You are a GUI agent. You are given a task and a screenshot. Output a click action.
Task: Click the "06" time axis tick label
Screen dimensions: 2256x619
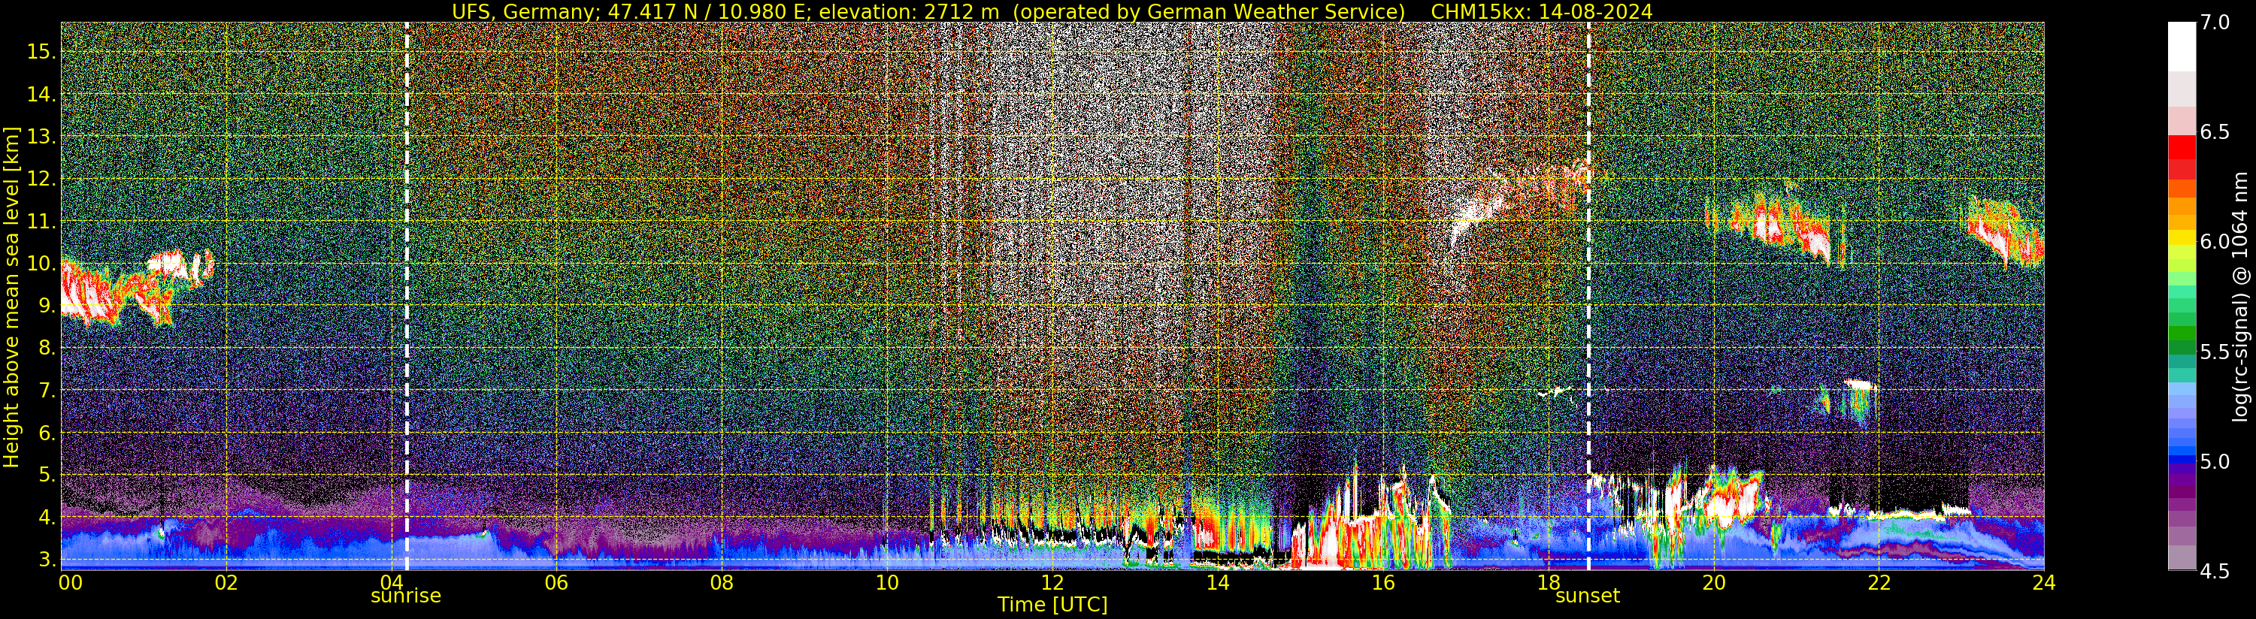556,582
